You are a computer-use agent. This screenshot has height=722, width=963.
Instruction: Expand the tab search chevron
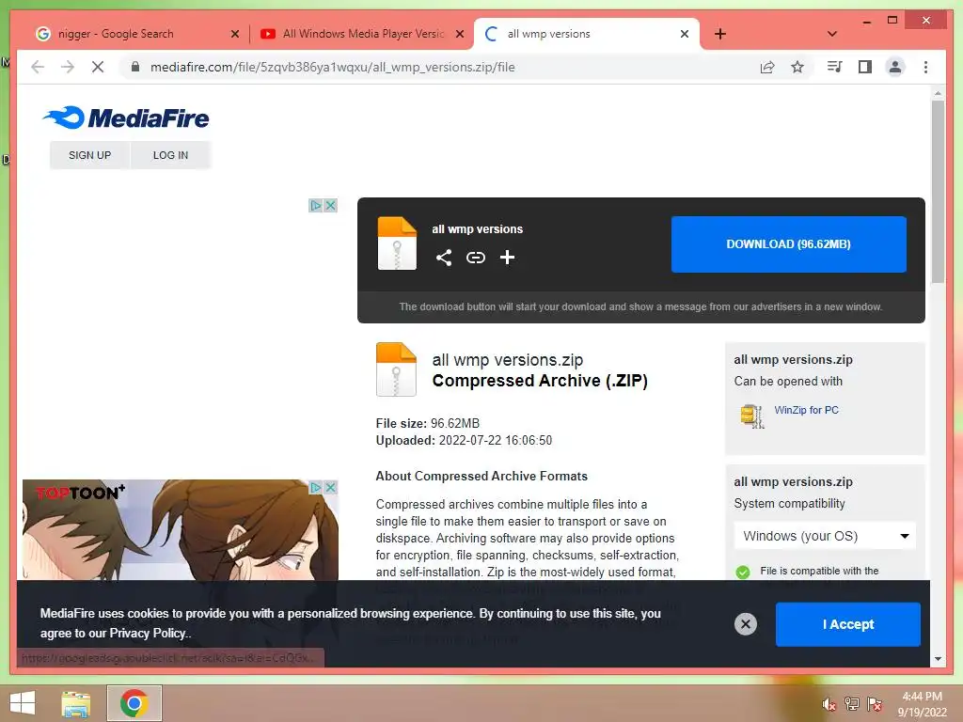coord(832,34)
